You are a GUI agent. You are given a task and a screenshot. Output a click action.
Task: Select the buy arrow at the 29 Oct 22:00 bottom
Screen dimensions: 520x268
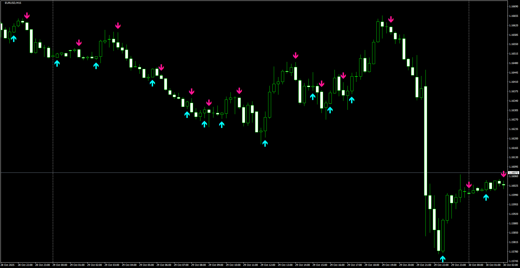pos(443,259)
